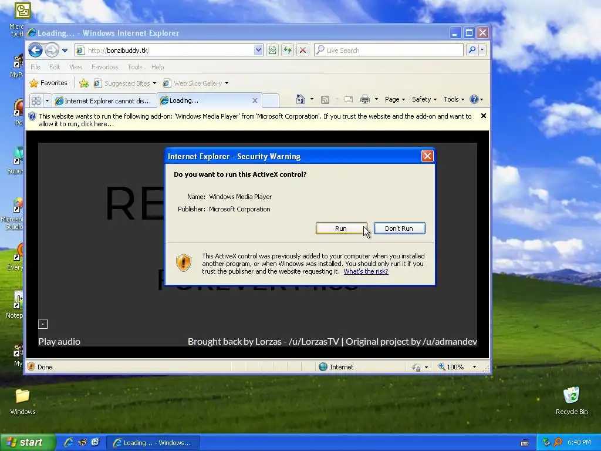This screenshot has width=601, height=451.
Task: Click the taskbar keyboard icon
Action: pos(524,443)
